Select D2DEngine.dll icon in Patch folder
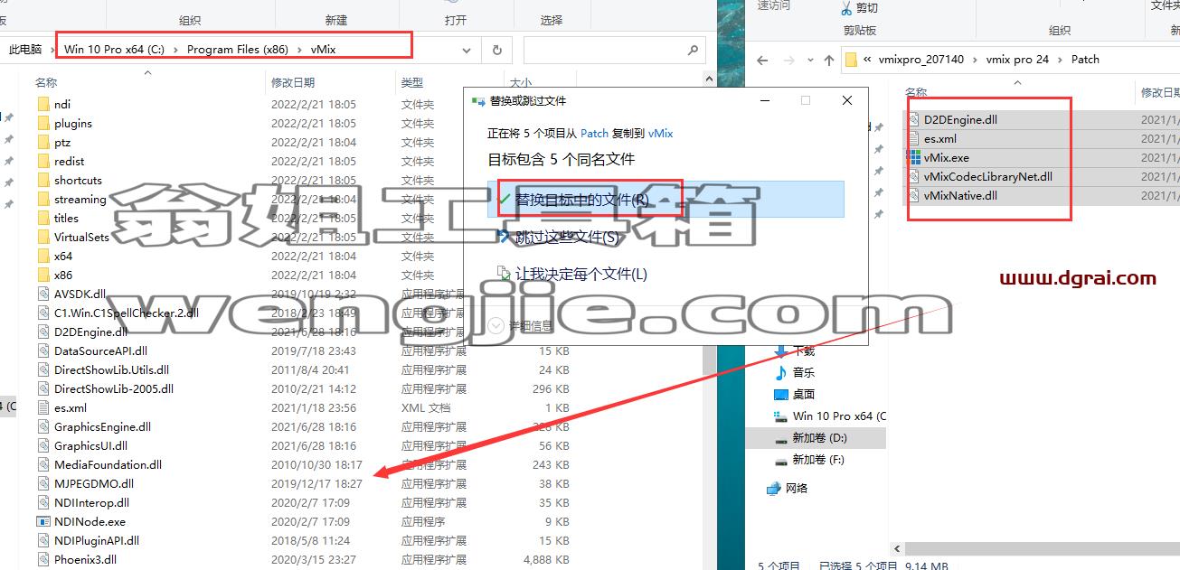The image size is (1180, 570). tap(915, 120)
